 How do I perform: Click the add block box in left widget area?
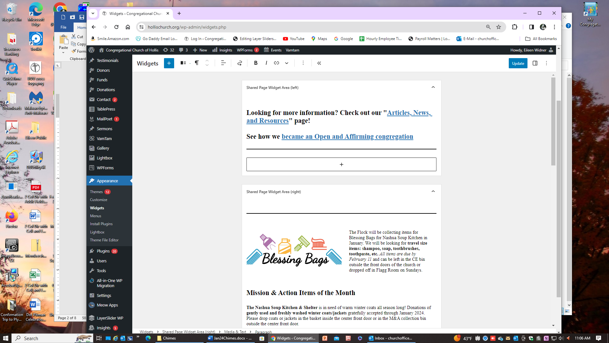point(341,165)
